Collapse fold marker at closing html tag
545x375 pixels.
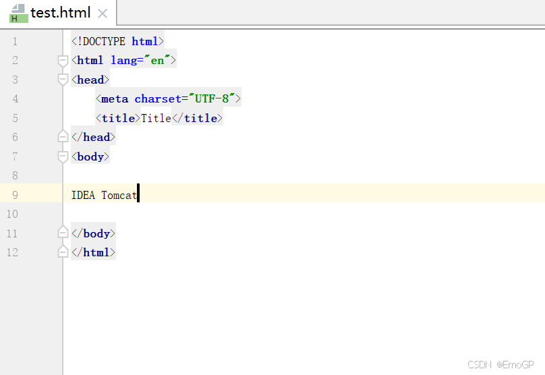pos(63,252)
